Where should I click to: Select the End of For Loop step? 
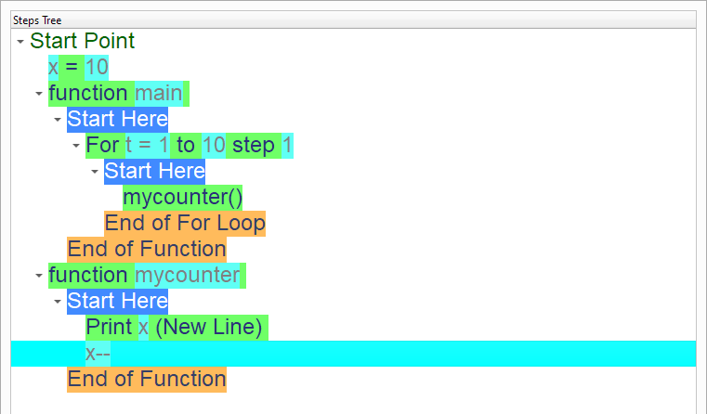point(184,223)
